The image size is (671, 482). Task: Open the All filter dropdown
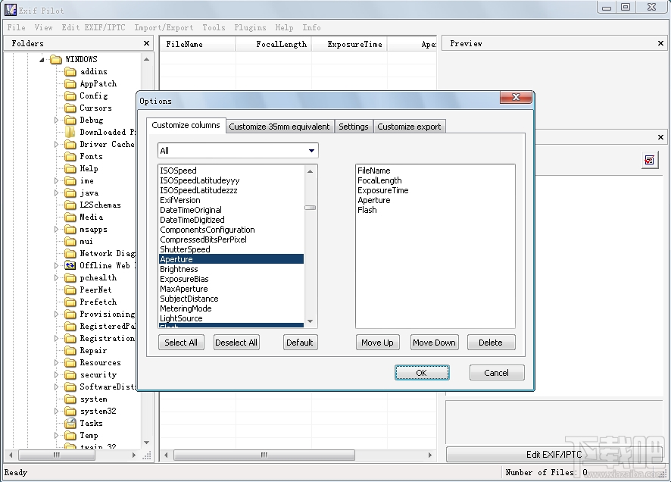coord(311,151)
